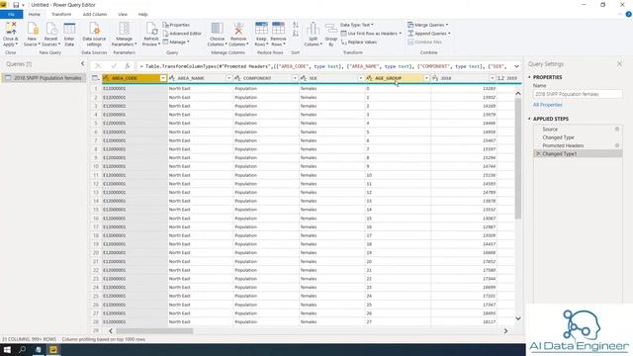Select the 2018 SNPP Population females query

[44, 77]
